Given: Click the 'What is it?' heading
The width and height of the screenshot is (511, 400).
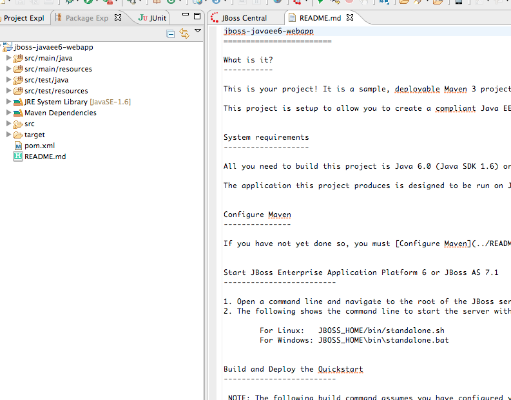Looking at the screenshot, I should tap(248, 60).
